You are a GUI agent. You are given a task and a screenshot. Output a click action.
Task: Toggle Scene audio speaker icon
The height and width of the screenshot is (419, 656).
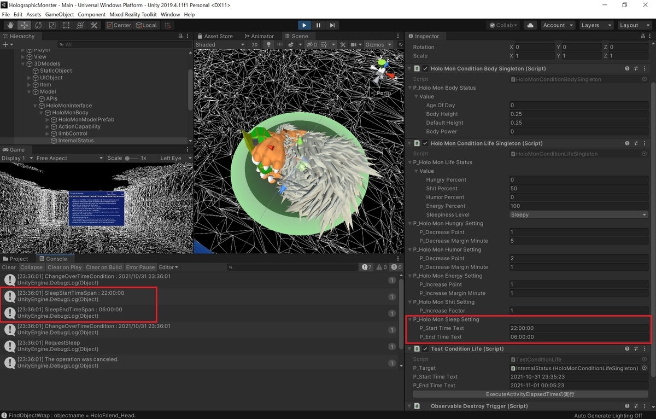(280, 44)
